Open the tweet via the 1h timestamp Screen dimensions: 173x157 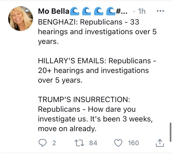pyautogui.click(x=142, y=11)
